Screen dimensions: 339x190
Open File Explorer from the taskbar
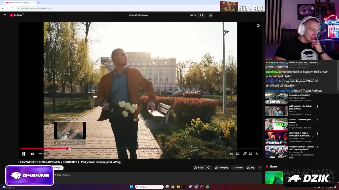click(x=179, y=187)
